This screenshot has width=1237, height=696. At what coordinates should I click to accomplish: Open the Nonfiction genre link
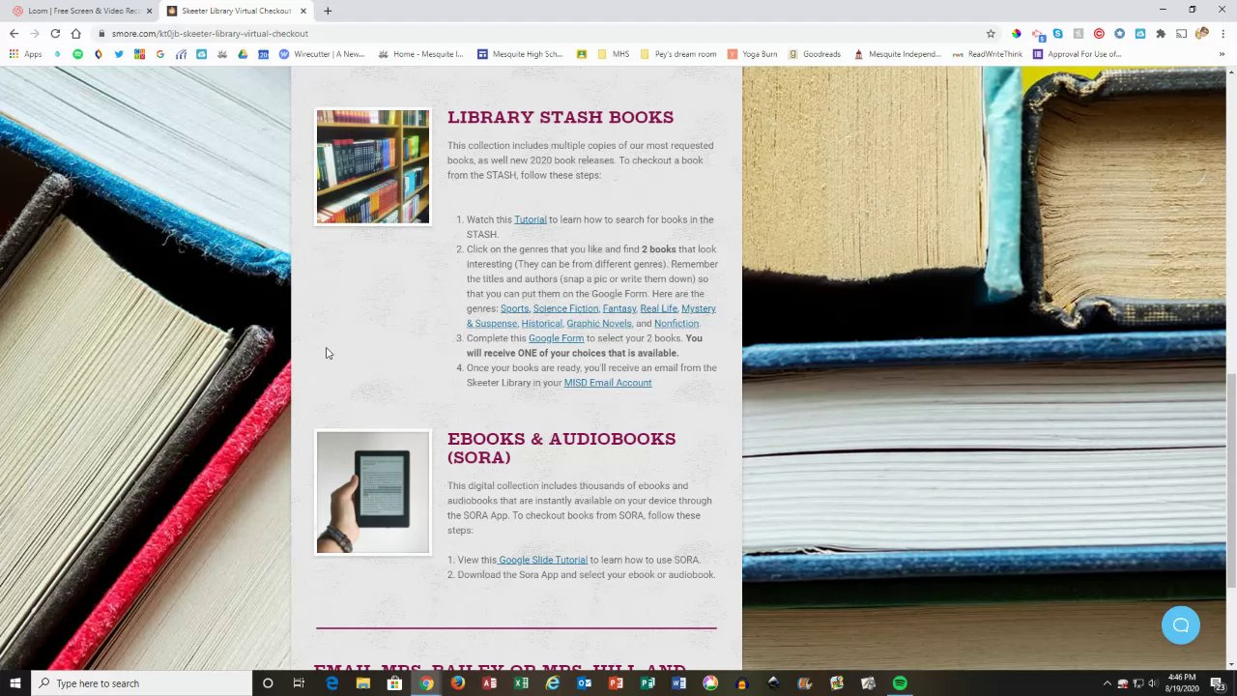tap(676, 324)
